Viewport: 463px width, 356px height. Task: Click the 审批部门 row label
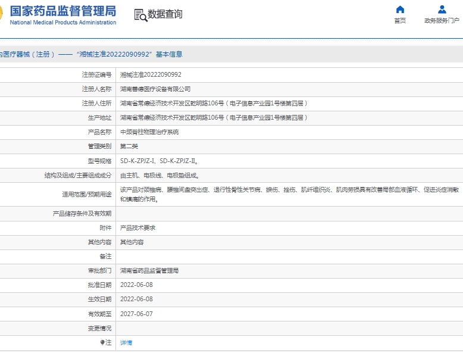click(100, 271)
